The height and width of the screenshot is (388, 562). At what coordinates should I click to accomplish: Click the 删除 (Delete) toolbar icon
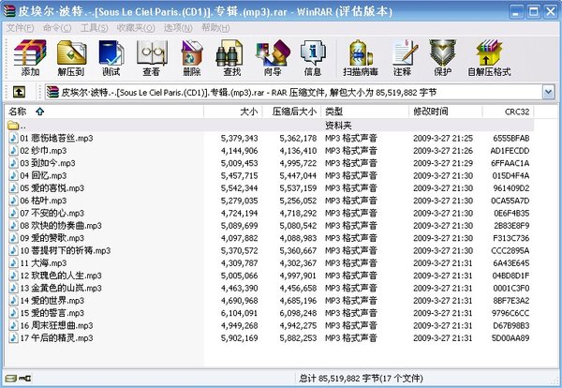pyautogui.click(x=192, y=58)
